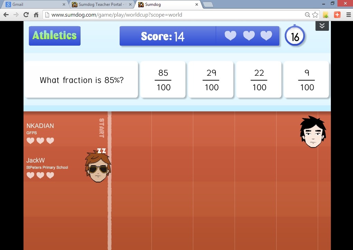This screenshot has height=250, width=353.
Task: Click the START line label on the track
Action: coord(102,128)
